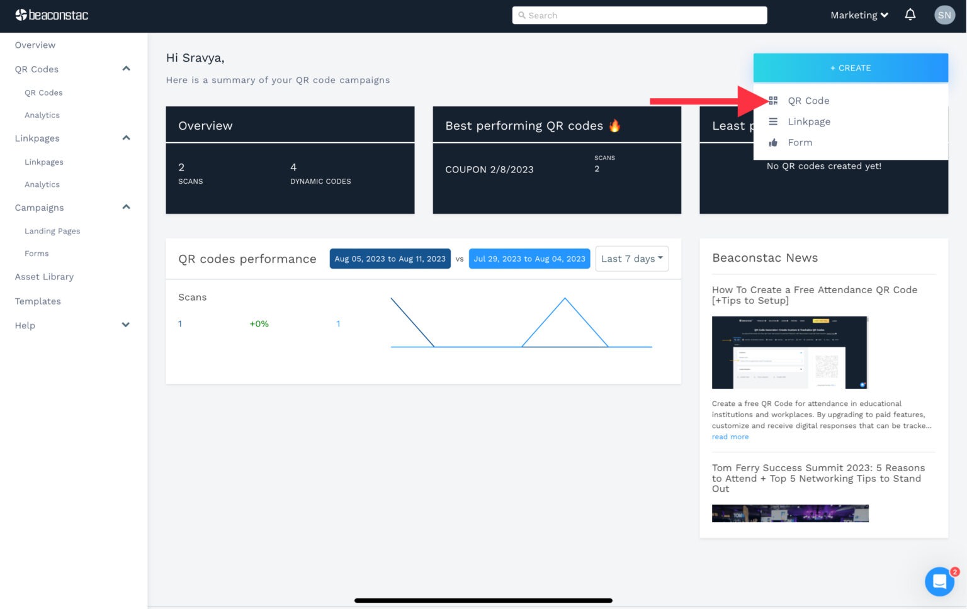The image size is (967, 609).
Task: Go to Asset Library in sidebar
Action: (x=44, y=277)
